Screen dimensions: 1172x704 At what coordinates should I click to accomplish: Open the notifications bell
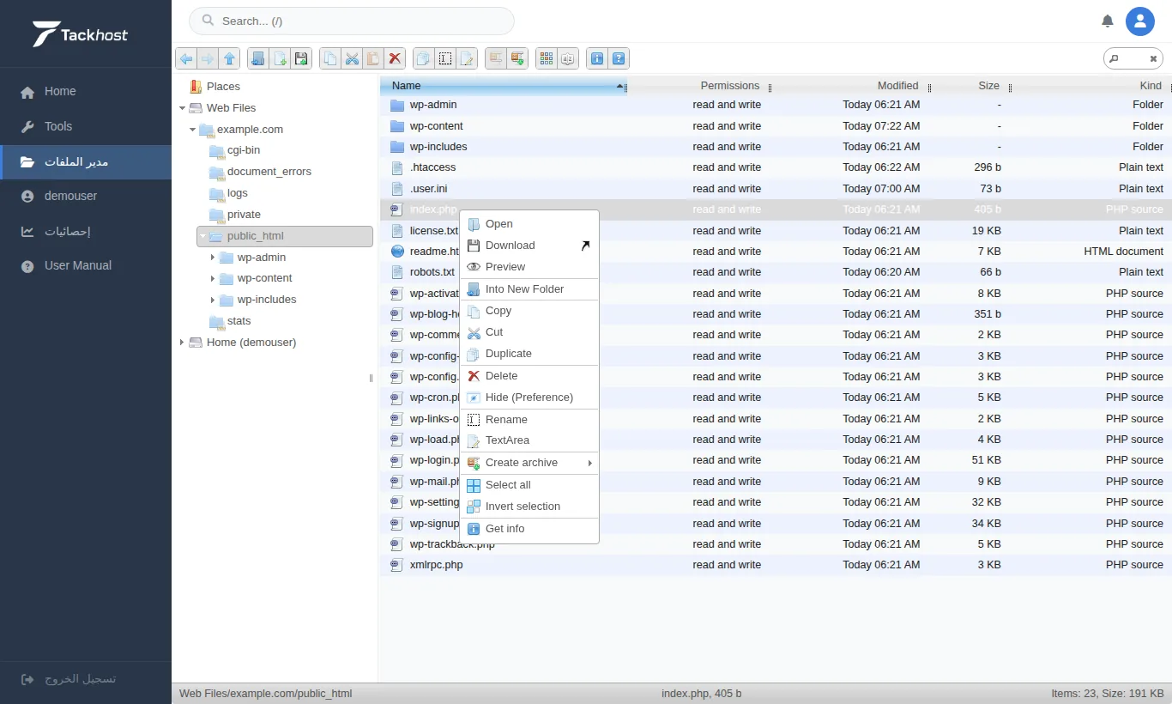click(x=1108, y=21)
